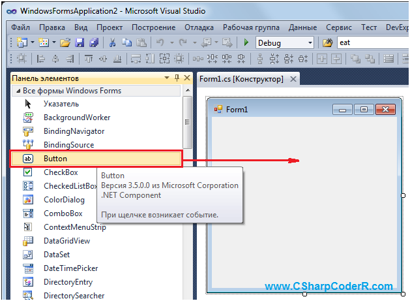Click the Find in Files icon
The image size is (410, 301).
(x=327, y=42)
